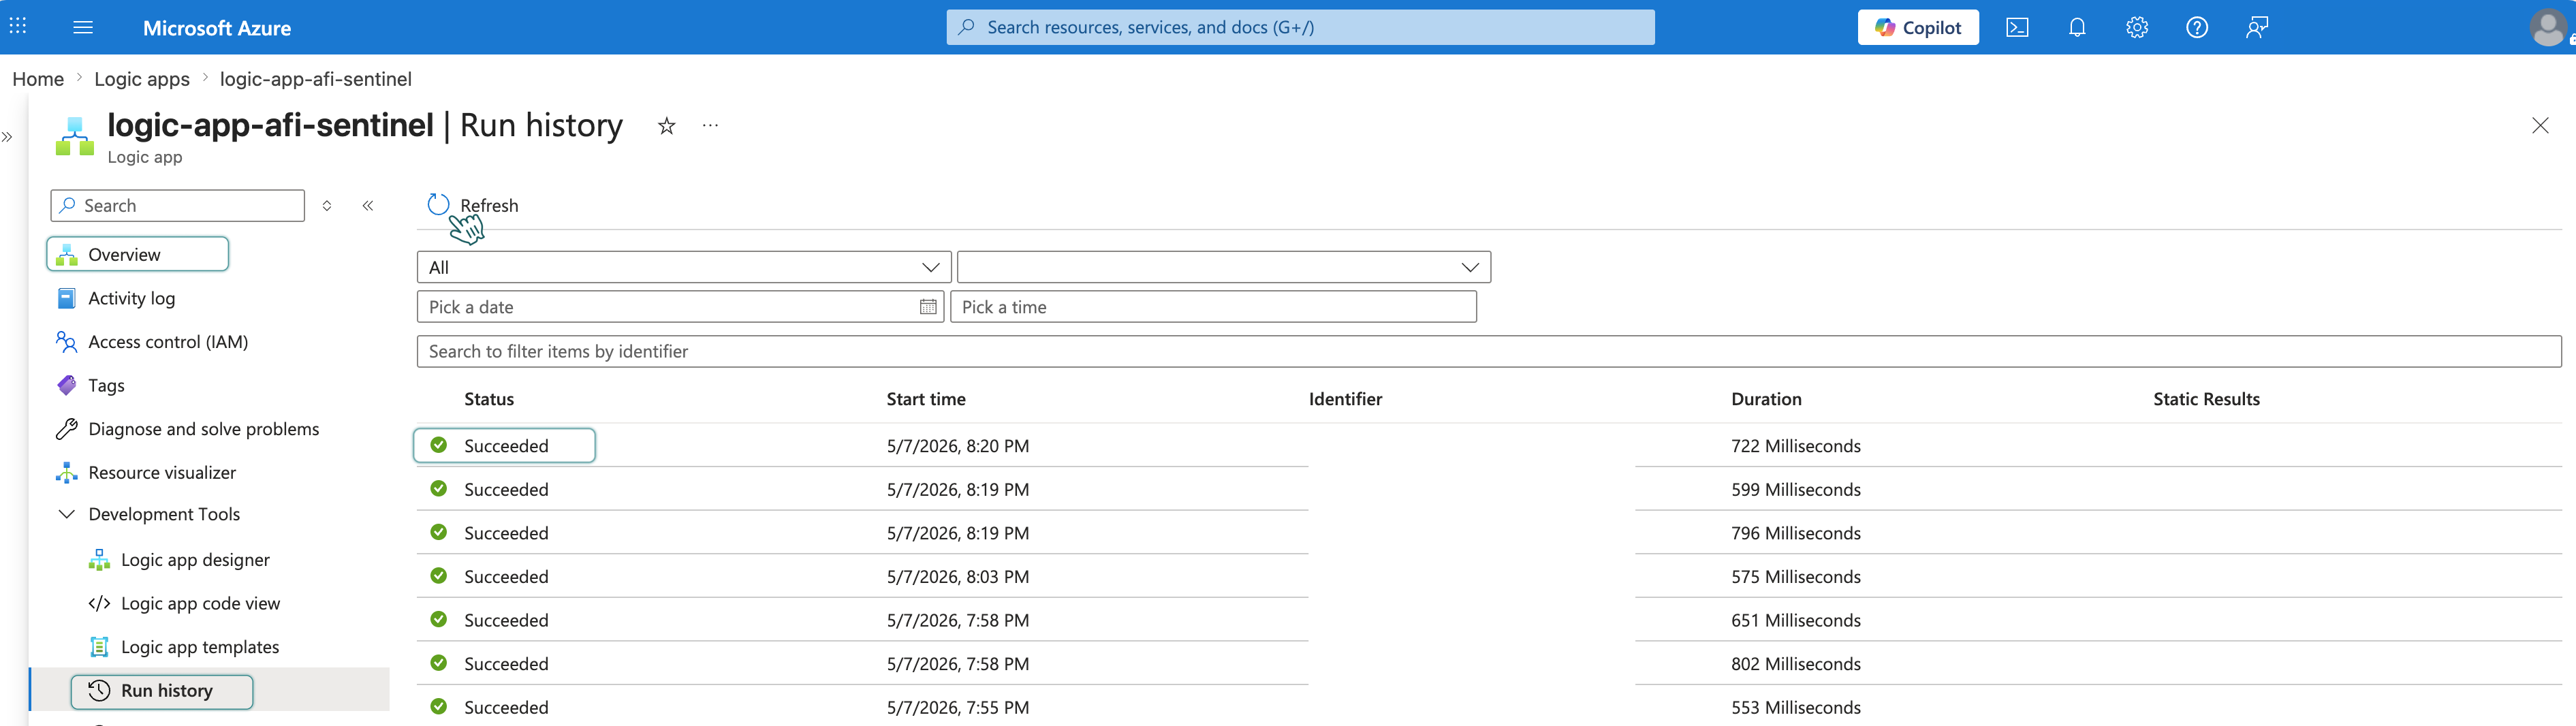Screen dimensions: 2576x726
Task: Click the Pick a time field
Action: pyautogui.click(x=1213, y=307)
